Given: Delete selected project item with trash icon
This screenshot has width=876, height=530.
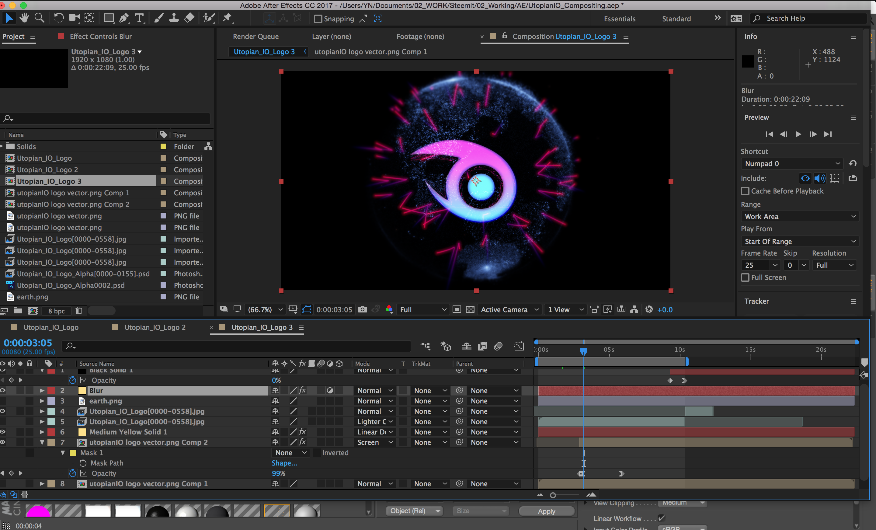Looking at the screenshot, I should pyautogui.click(x=79, y=311).
